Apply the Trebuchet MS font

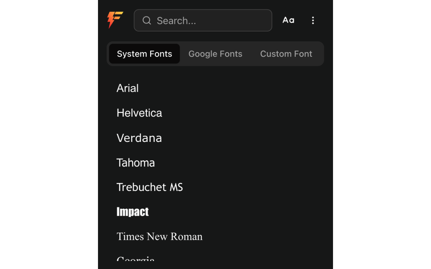pyautogui.click(x=150, y=187)
